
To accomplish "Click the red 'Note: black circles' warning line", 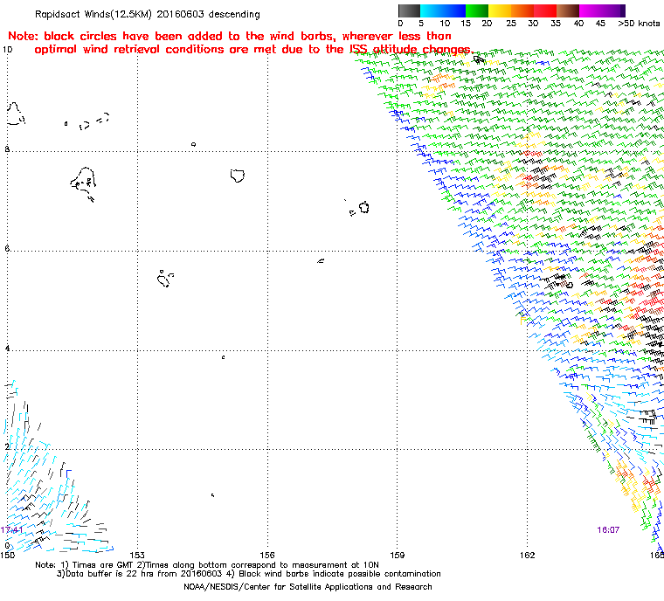I will pos(230,36).
